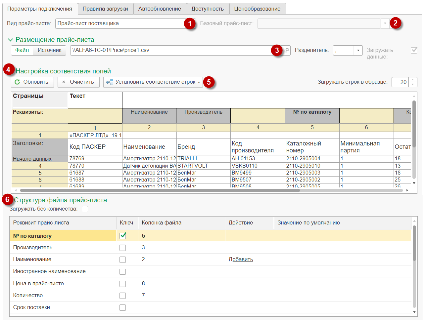Screen dimensions: 426x321
Task: Switch to Ценообразование tab
Action: pos(257,9)
